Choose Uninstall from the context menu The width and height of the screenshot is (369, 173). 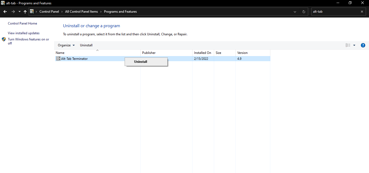[x=141, y=62]
